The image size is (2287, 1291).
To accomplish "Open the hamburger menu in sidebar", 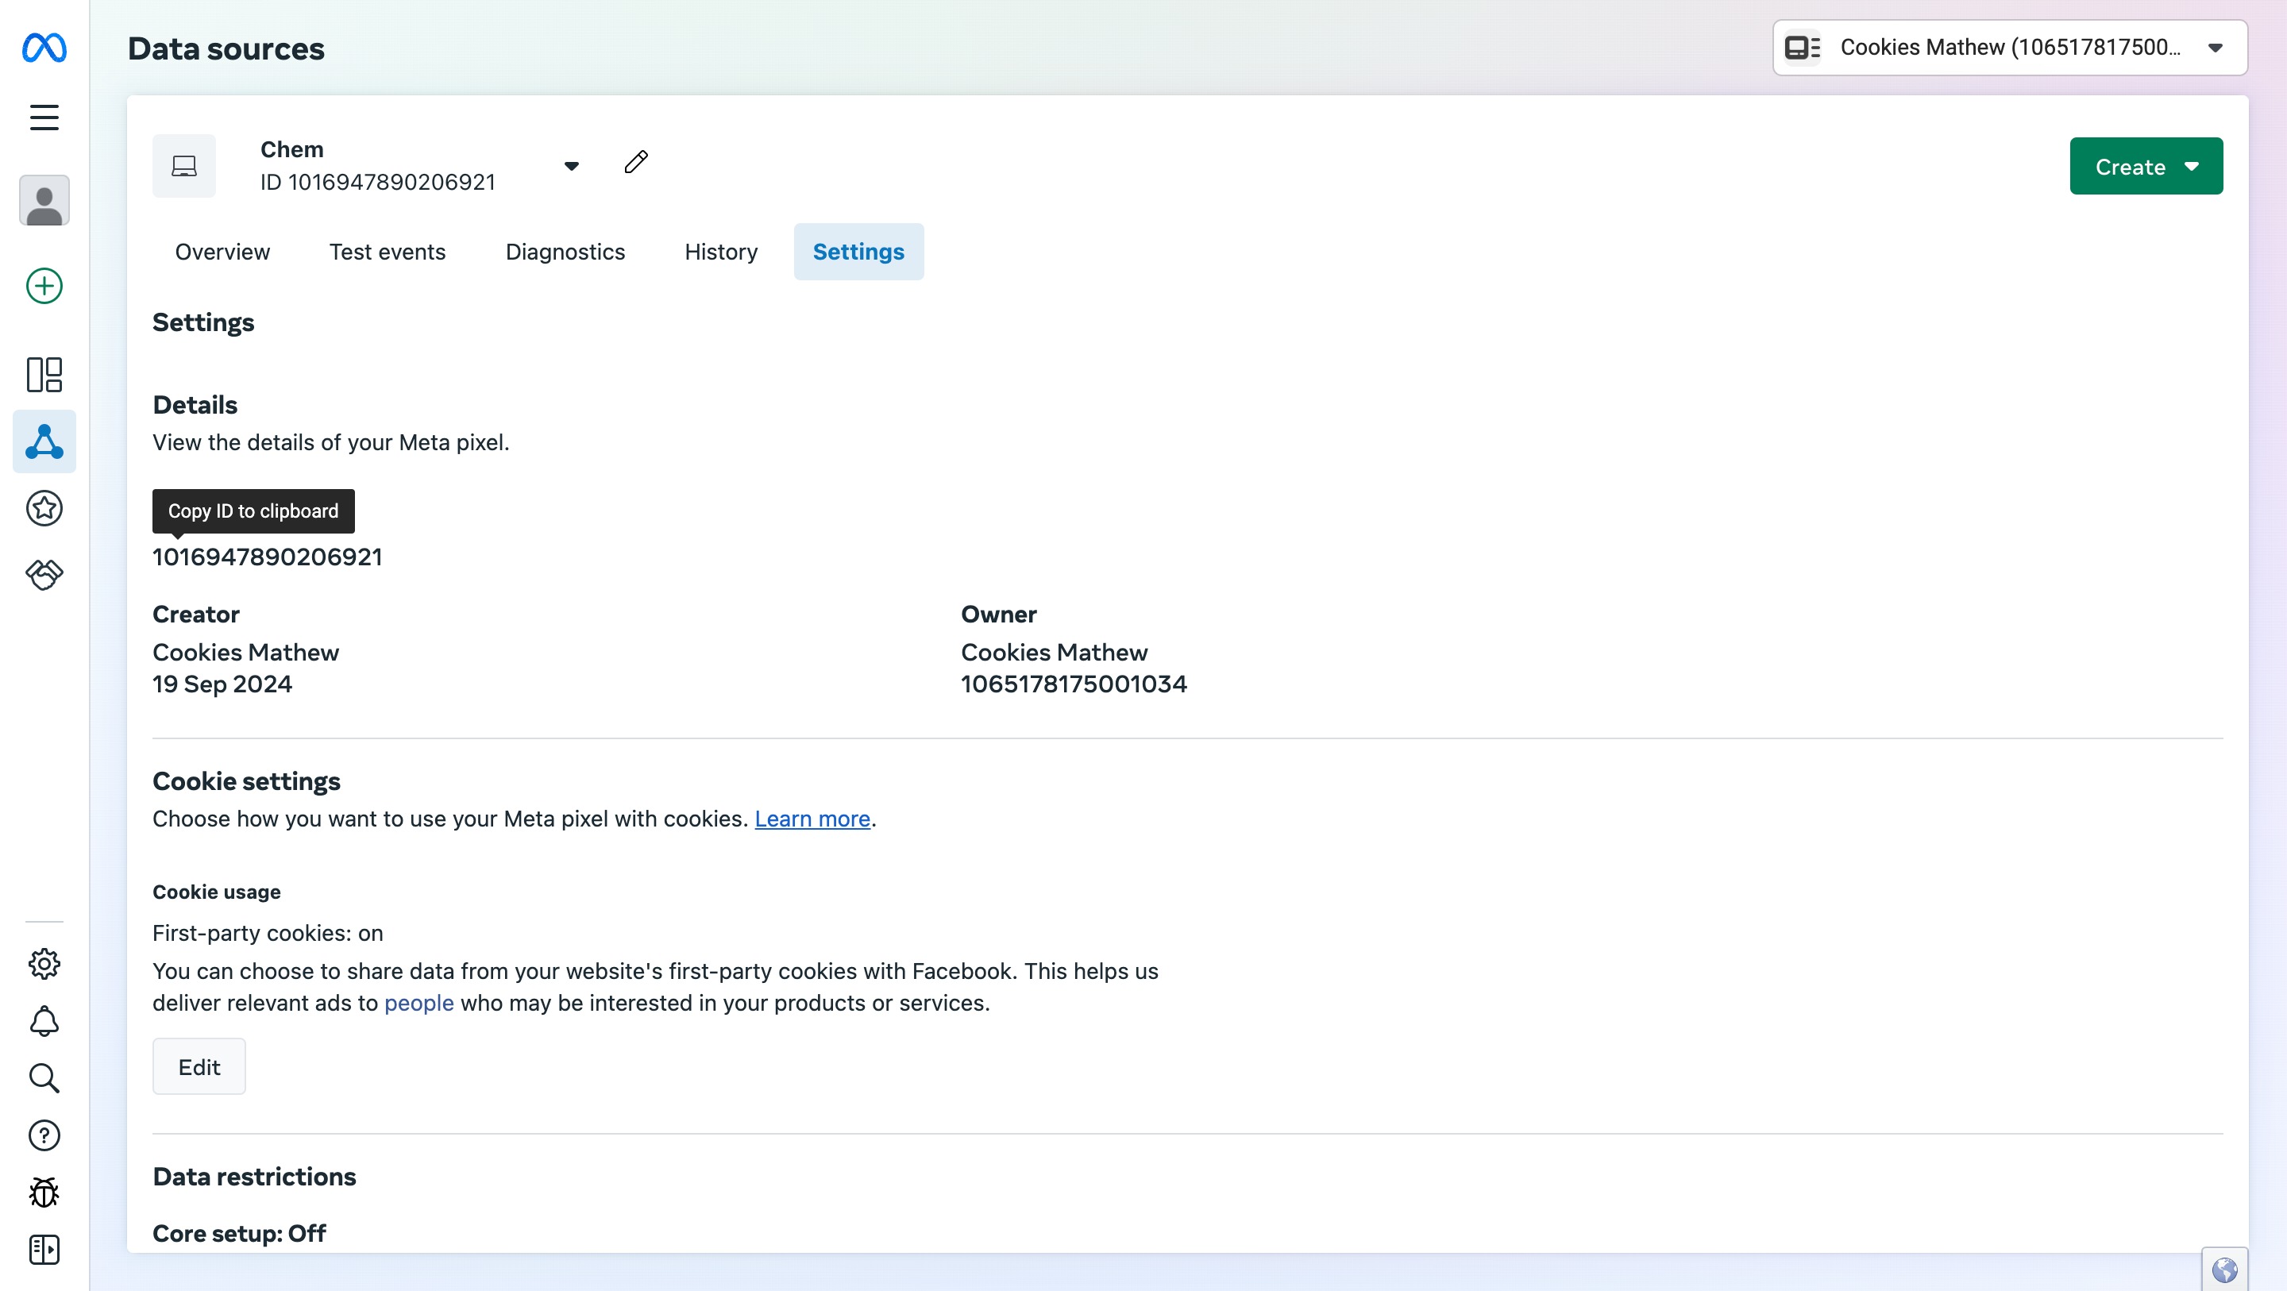I will click(x=44, y=118).
